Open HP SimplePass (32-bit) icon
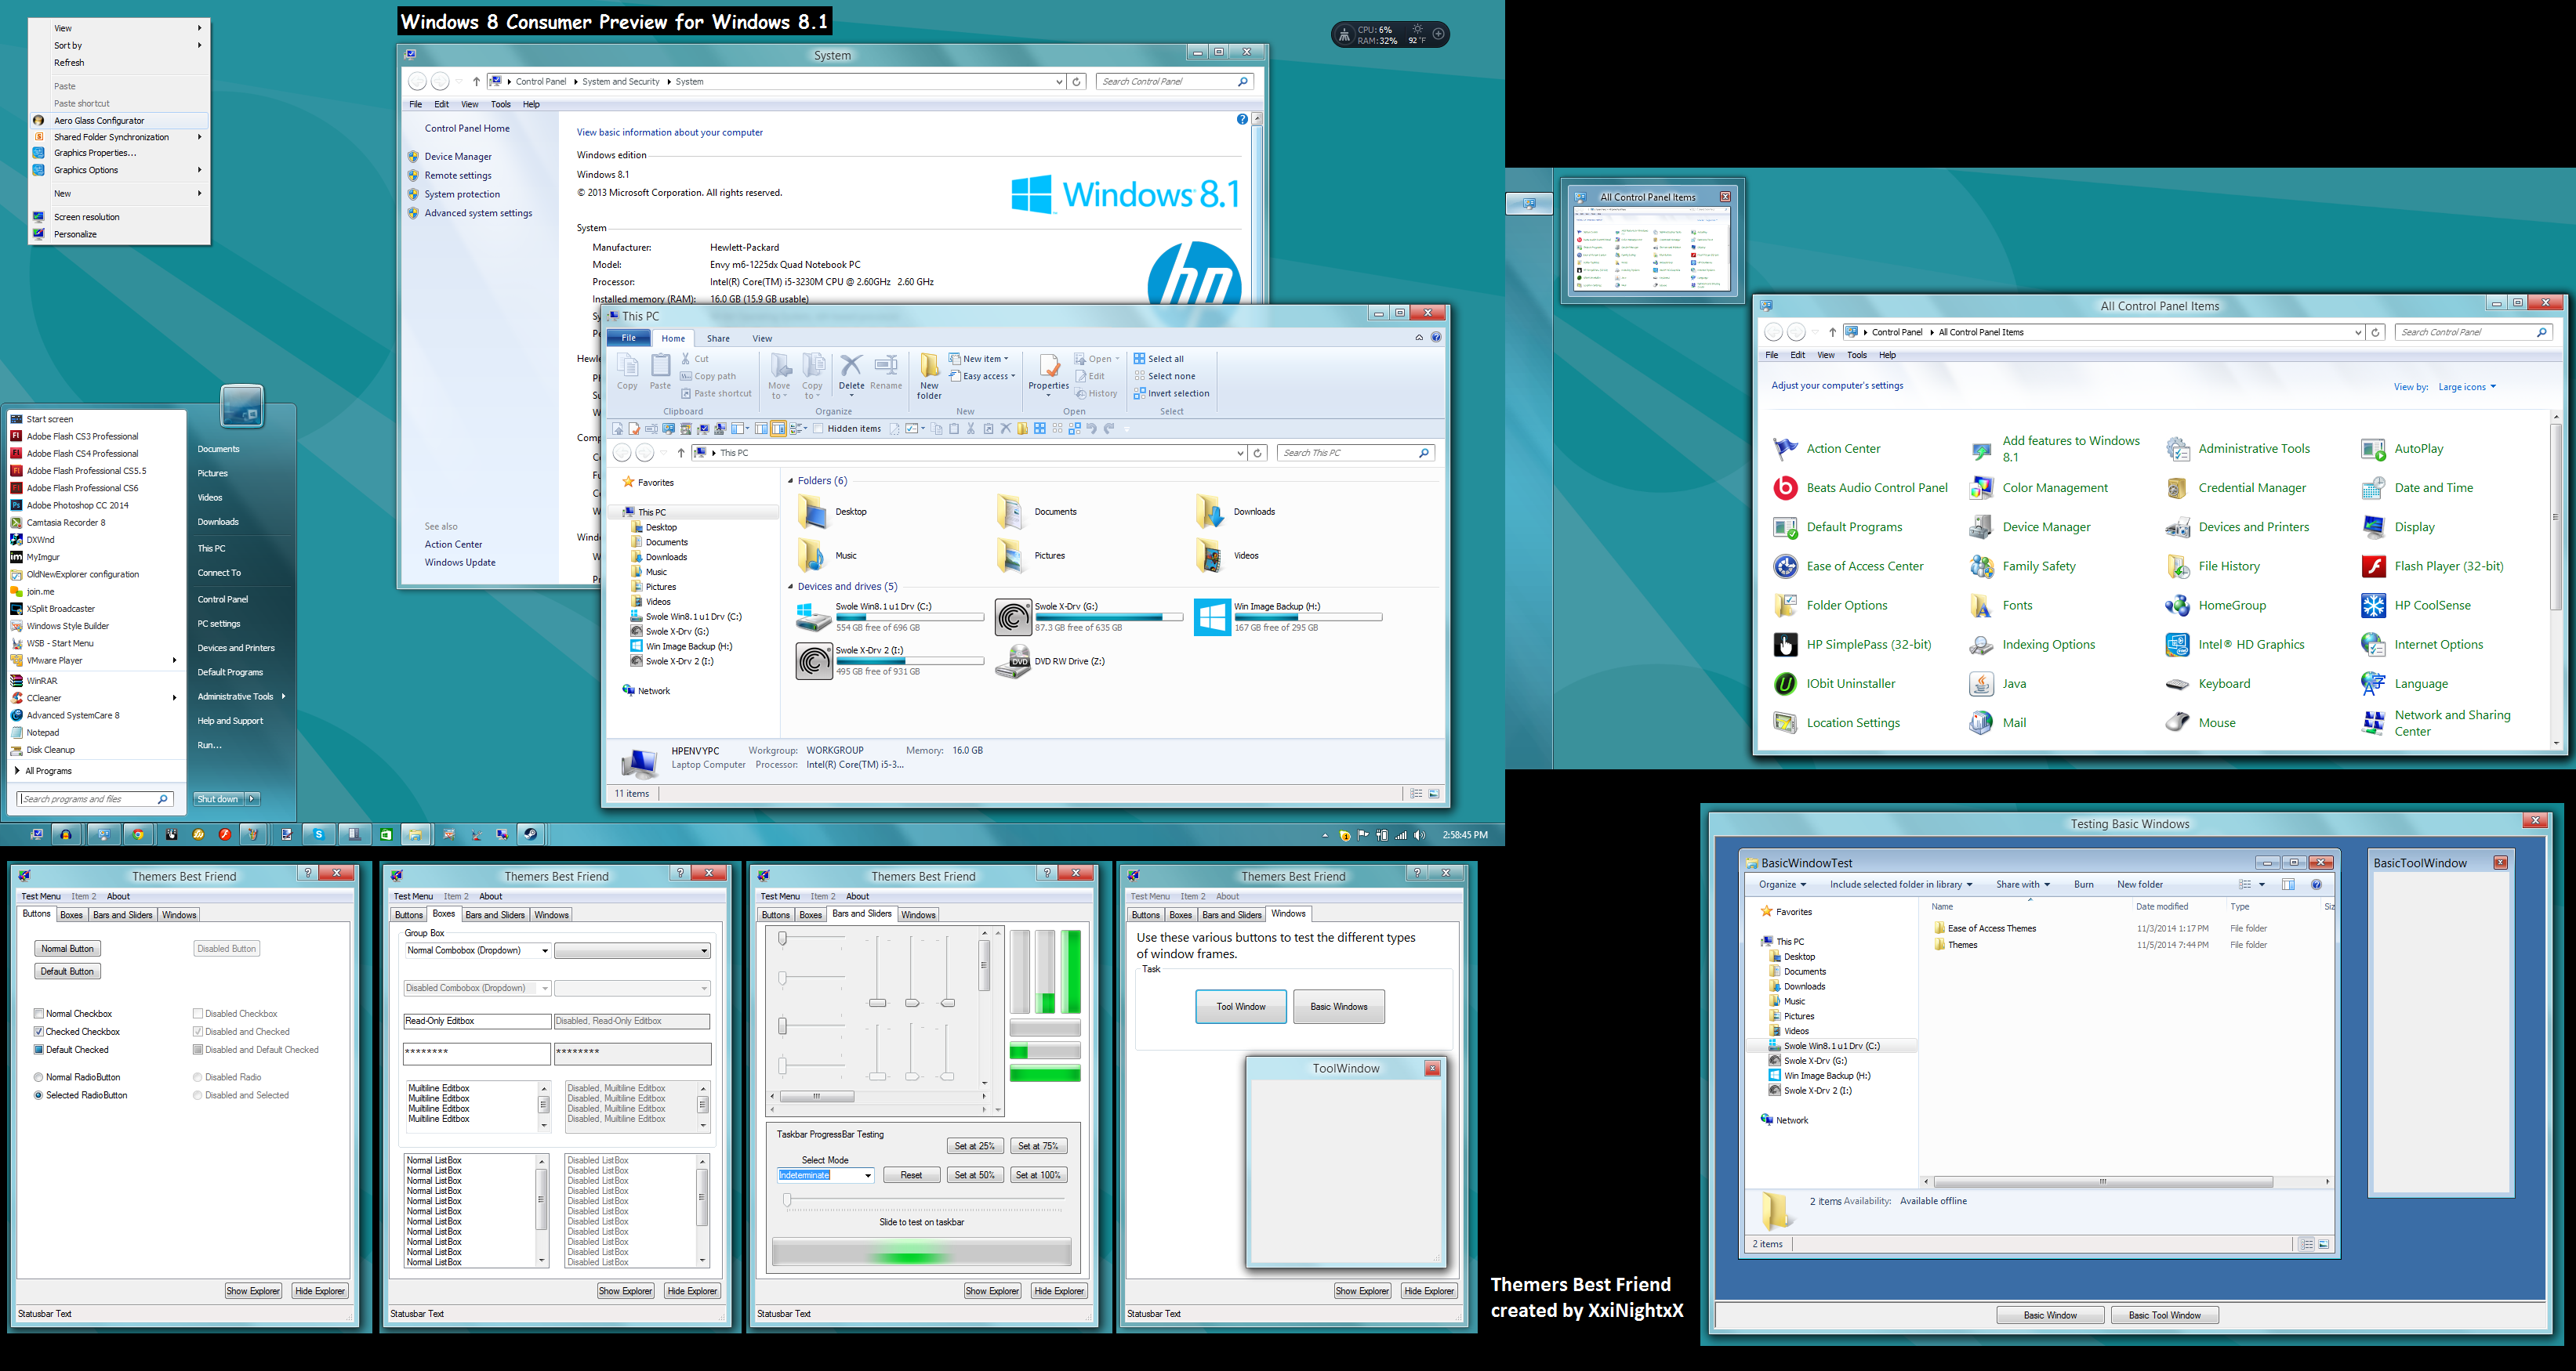The width and height of the screenshot is (2576, 1371). click(1785, 645)
